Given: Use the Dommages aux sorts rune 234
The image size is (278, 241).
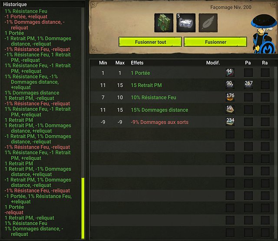Looking at the screenshot, I should pos(230,122).
